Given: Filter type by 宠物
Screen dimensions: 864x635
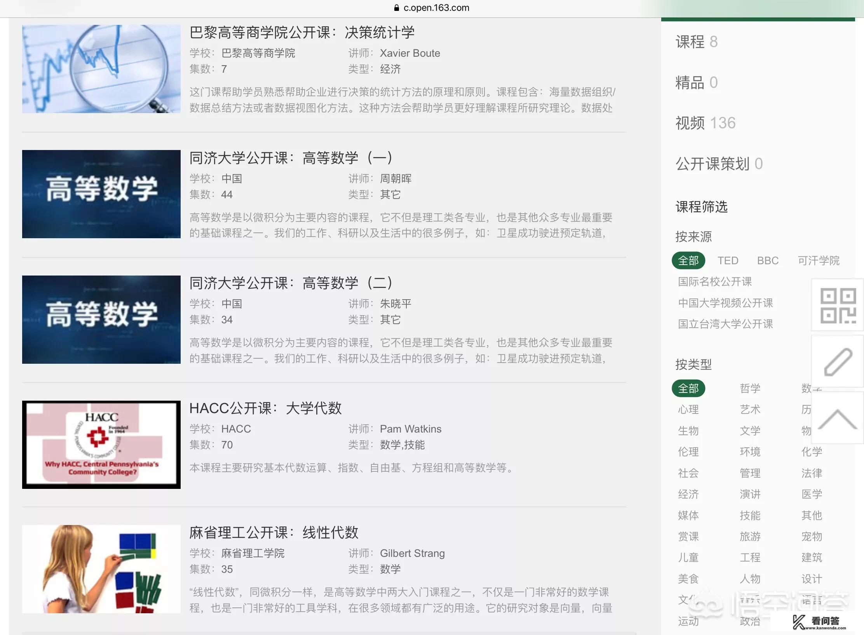Looking at the screenshot, I should click(x=812, y=536).
